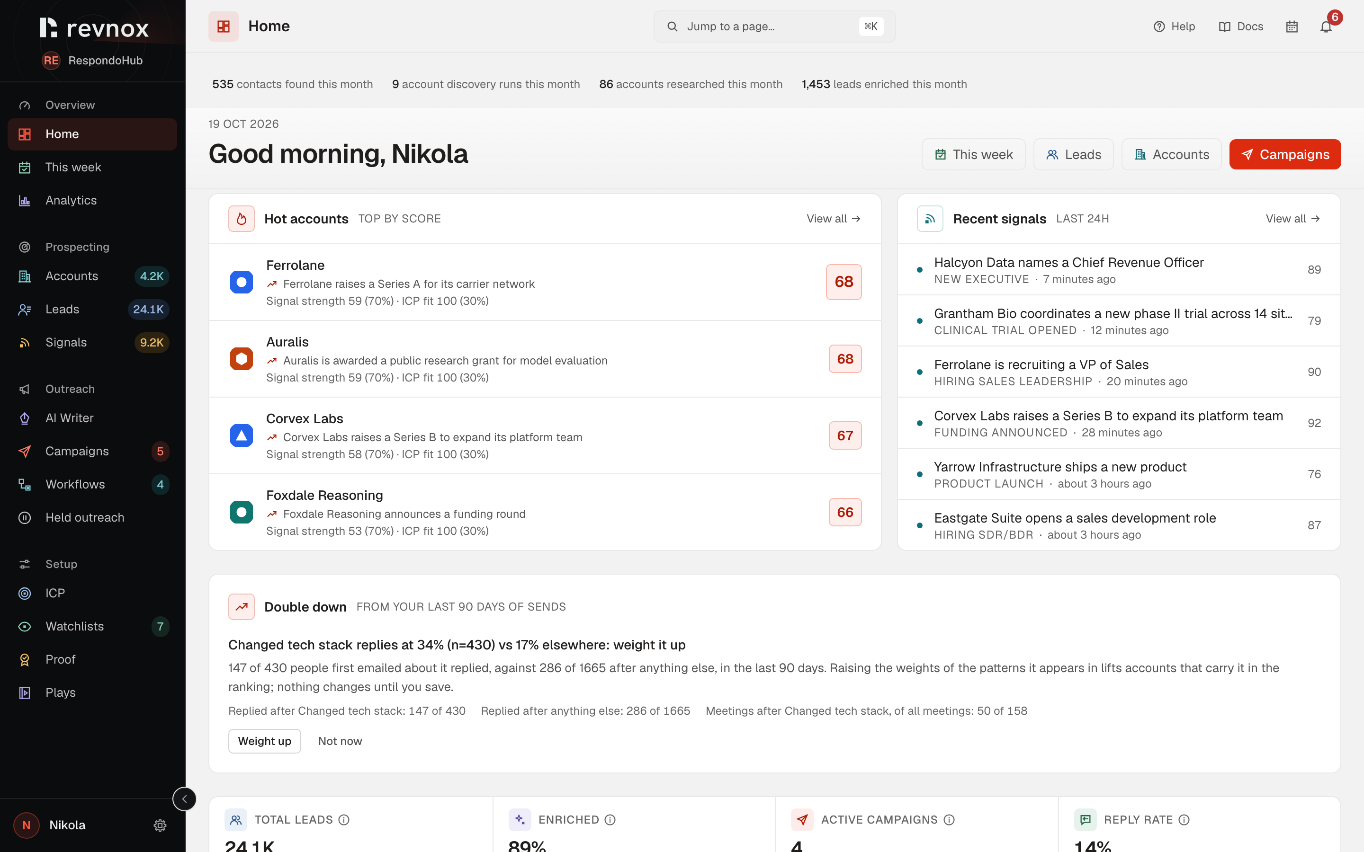Click the Enriched sparkle icon
This screenshot has height=852, width=1364.
520,819
